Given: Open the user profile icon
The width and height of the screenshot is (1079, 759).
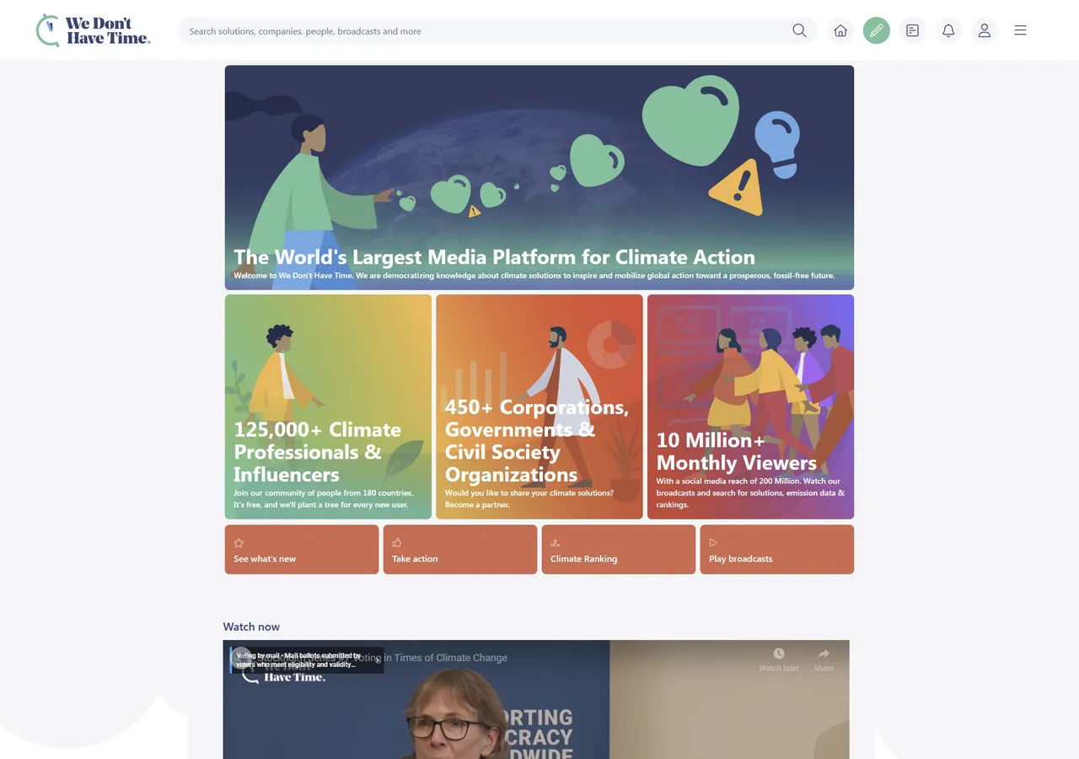Looking at the screenshot, I should [984, 30].
